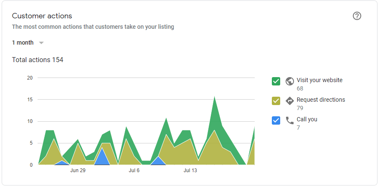The image size is (380, 188).
Task: Click the tallest green peak on the chart
Action: (x=214, y=102)
